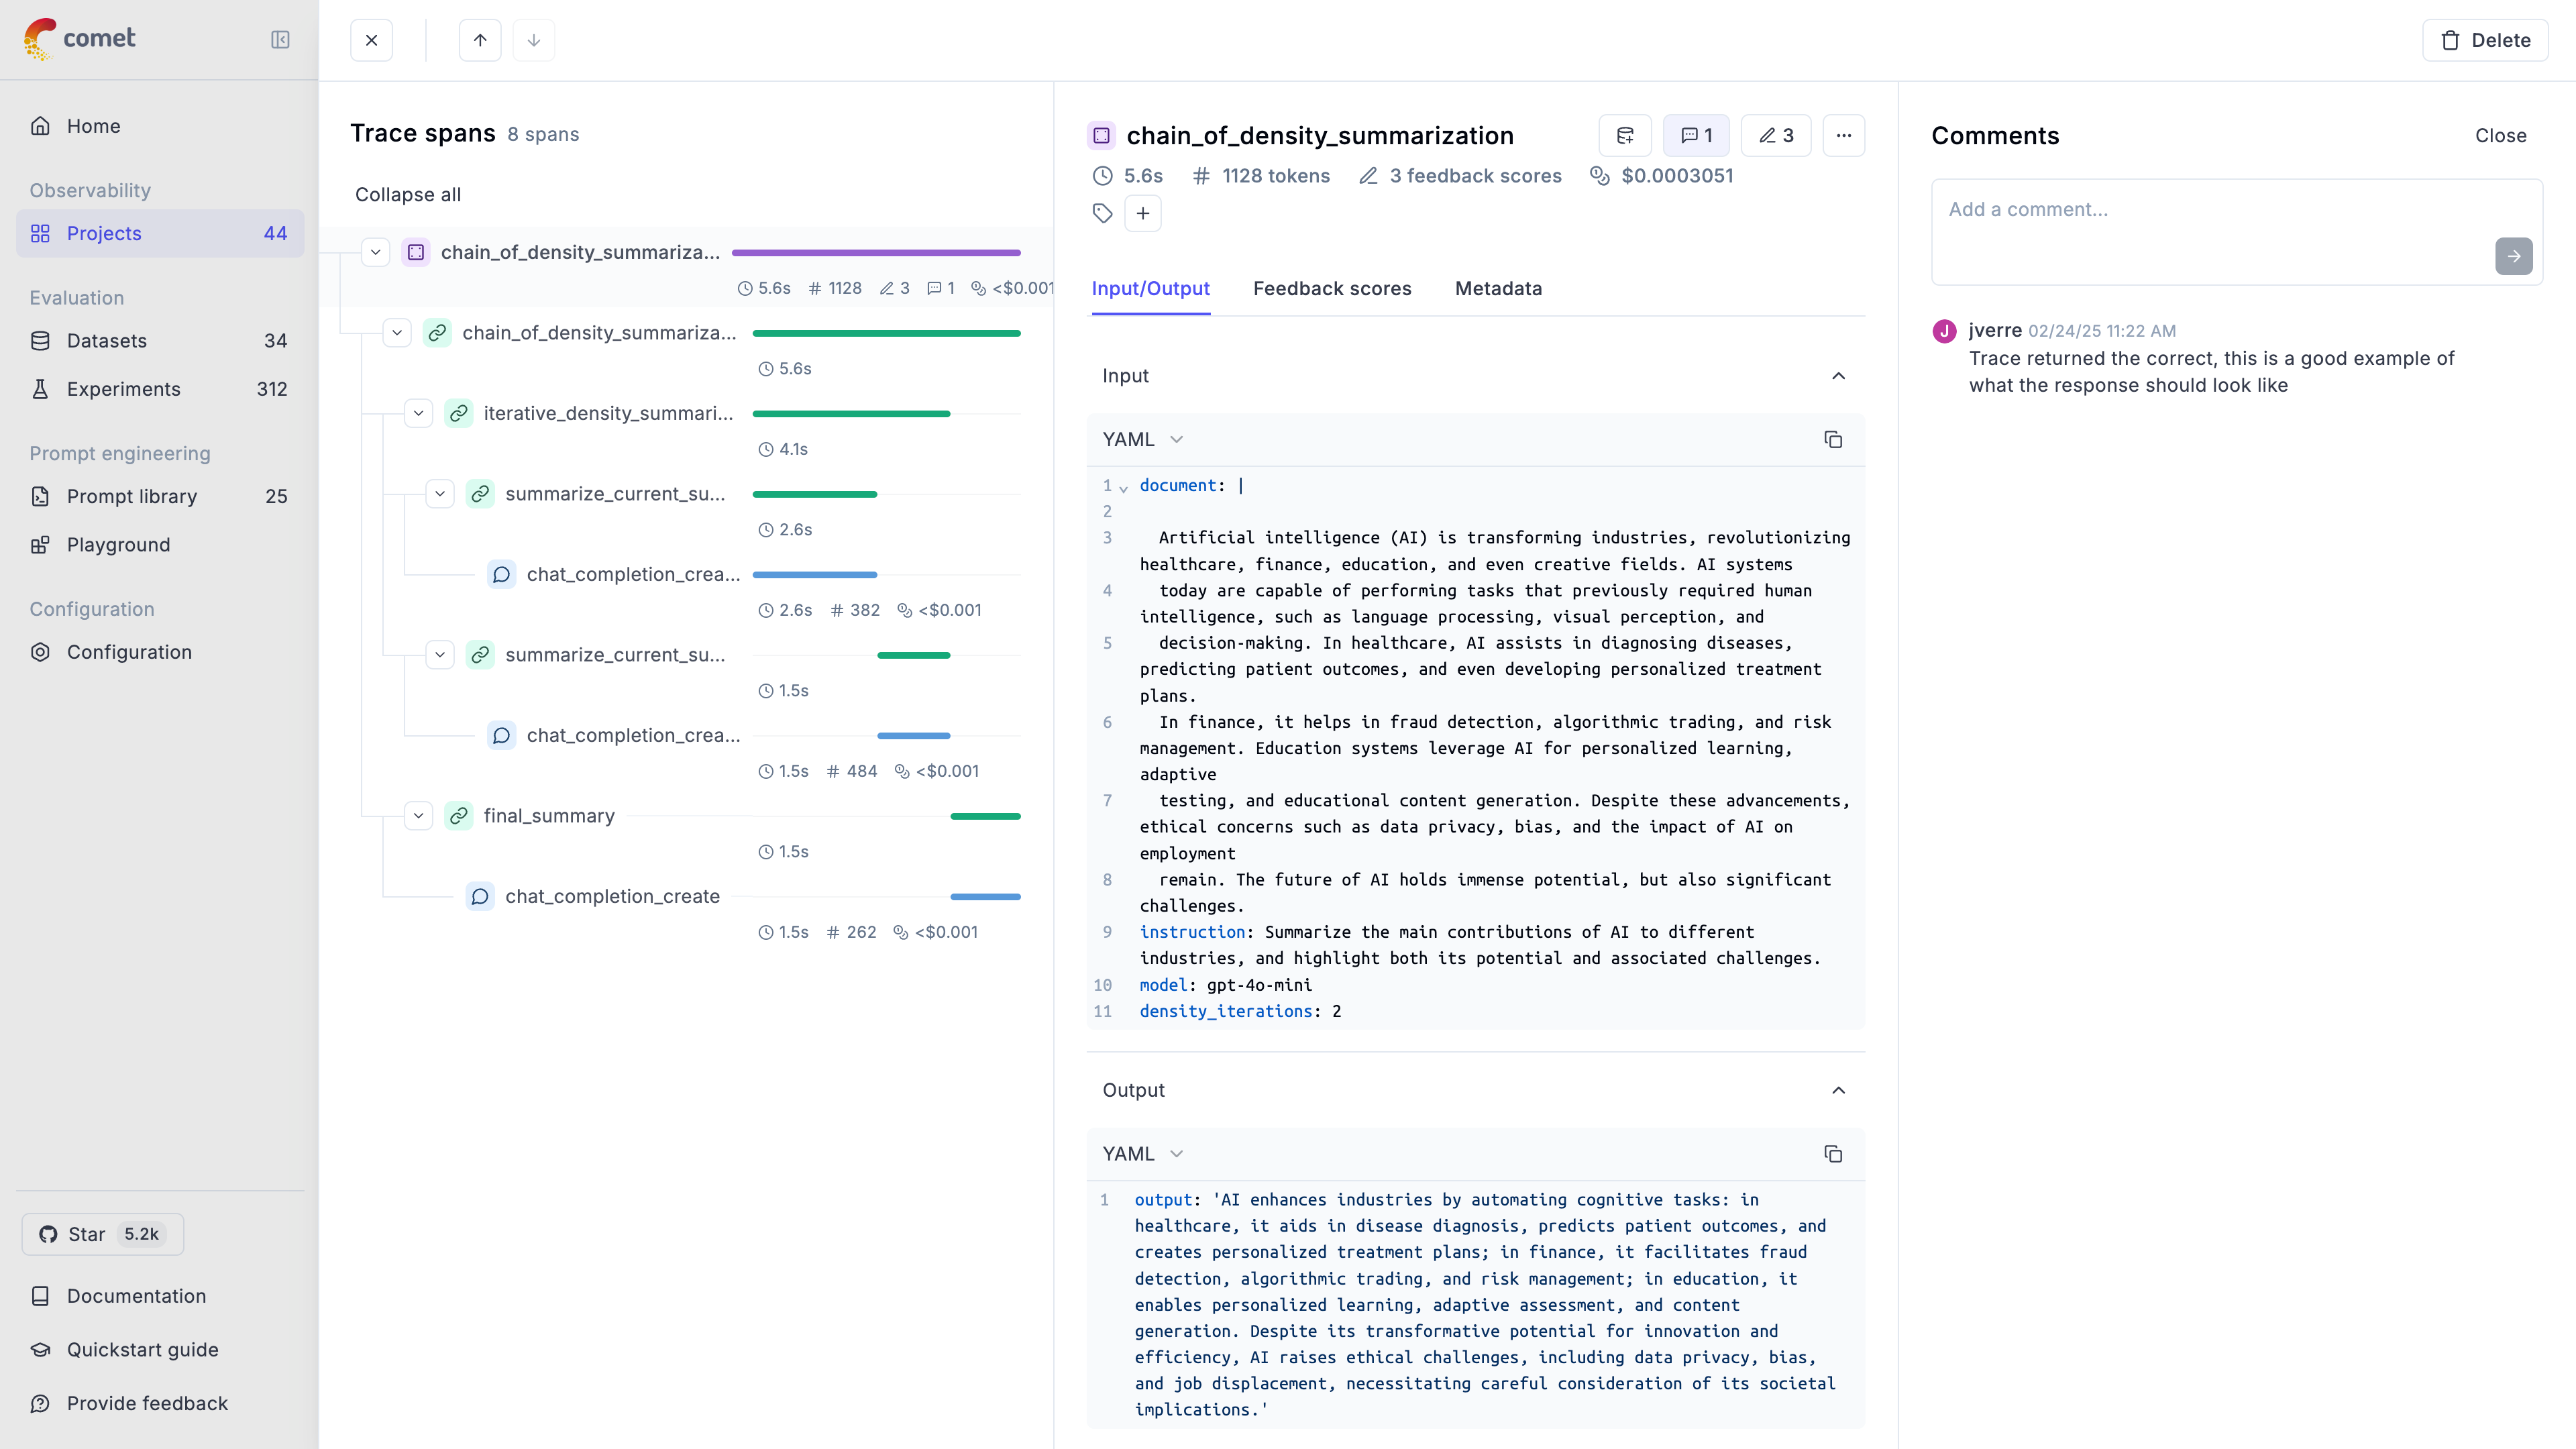Viewport: 2576px width, 1449px height.
Task: Collapse the final_summary span node
Action: click(419, 816)
